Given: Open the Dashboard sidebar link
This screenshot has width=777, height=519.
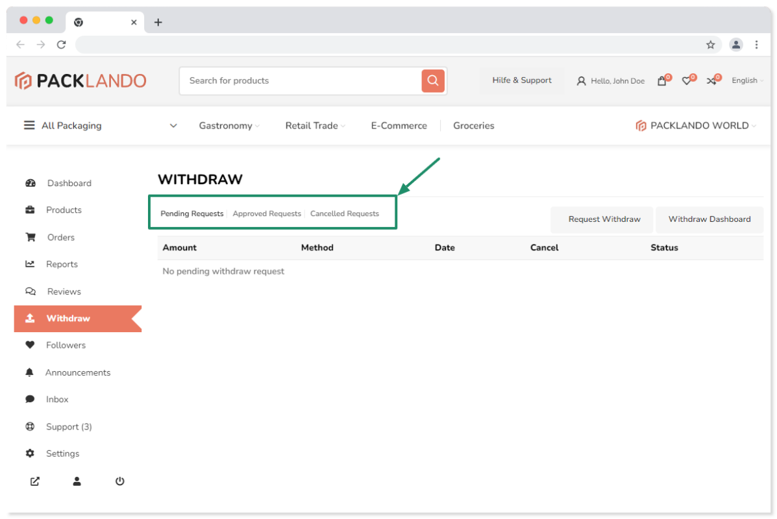Looking at the screenshot, I should pyautogui.click(x=69, y=183).
